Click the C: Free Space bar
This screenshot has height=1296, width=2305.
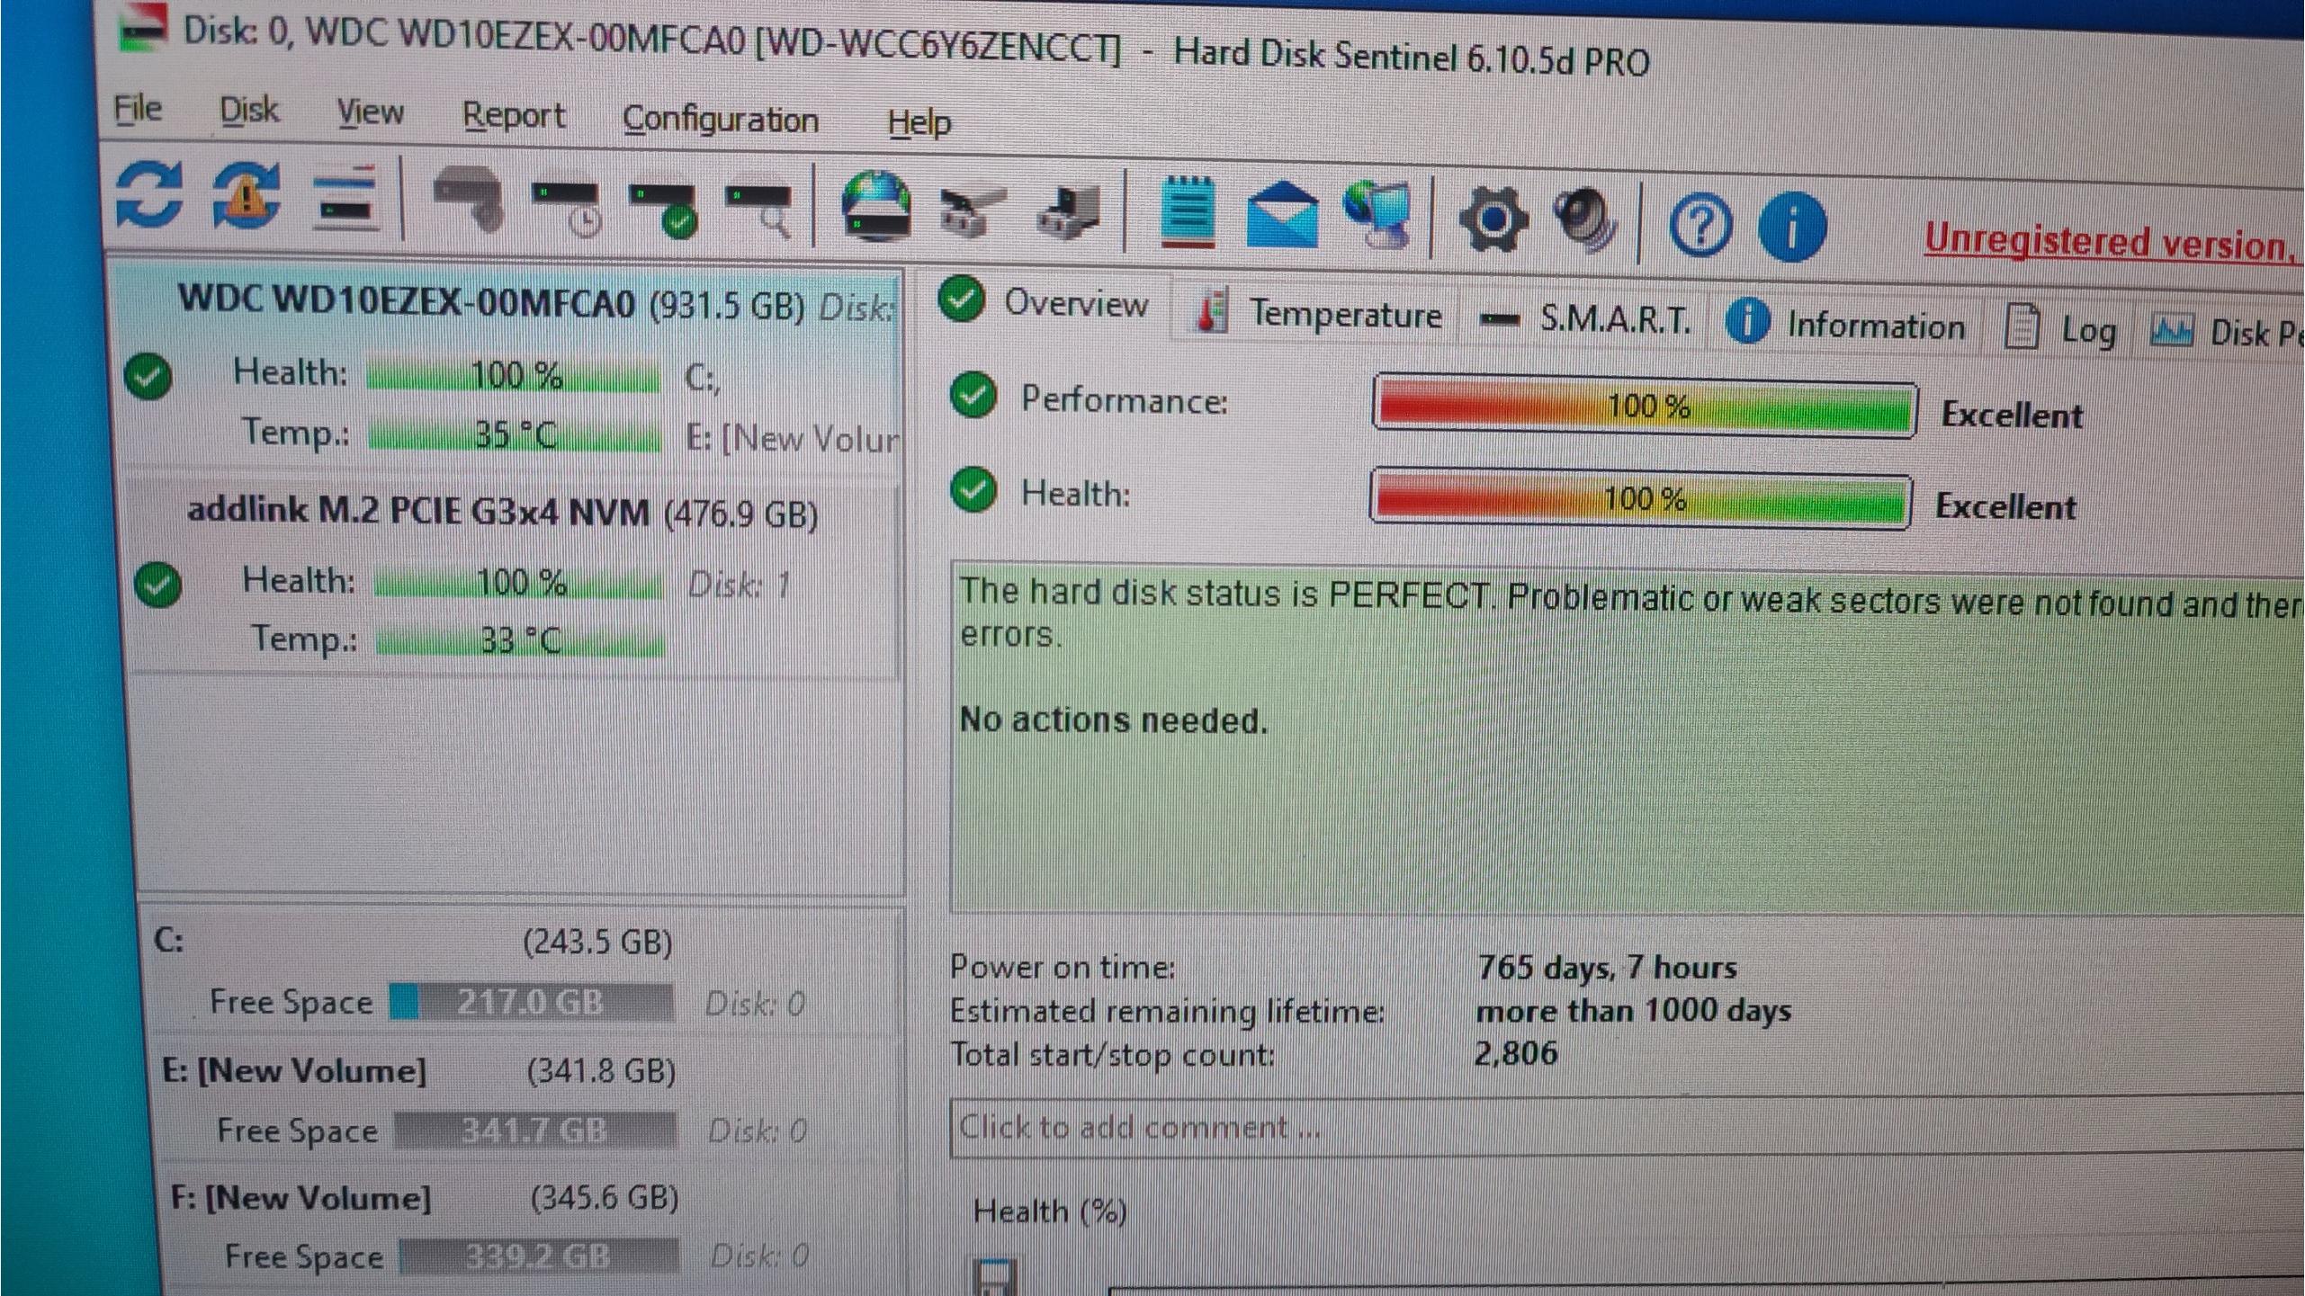click(532, 1002)
